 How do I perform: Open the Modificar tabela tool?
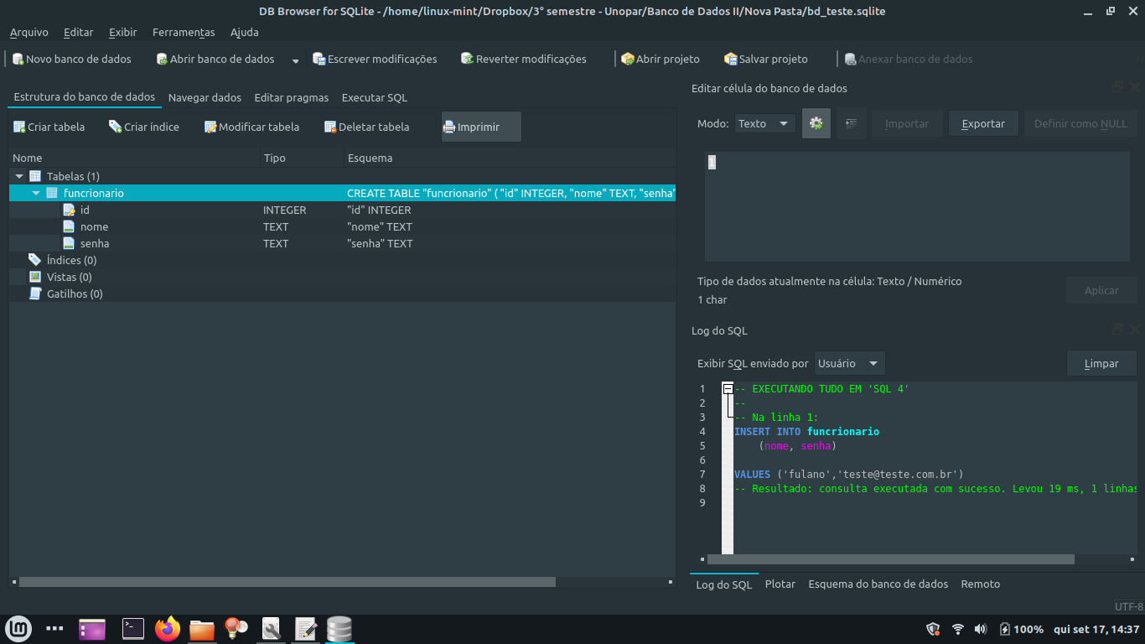click(x=251, y=127)
